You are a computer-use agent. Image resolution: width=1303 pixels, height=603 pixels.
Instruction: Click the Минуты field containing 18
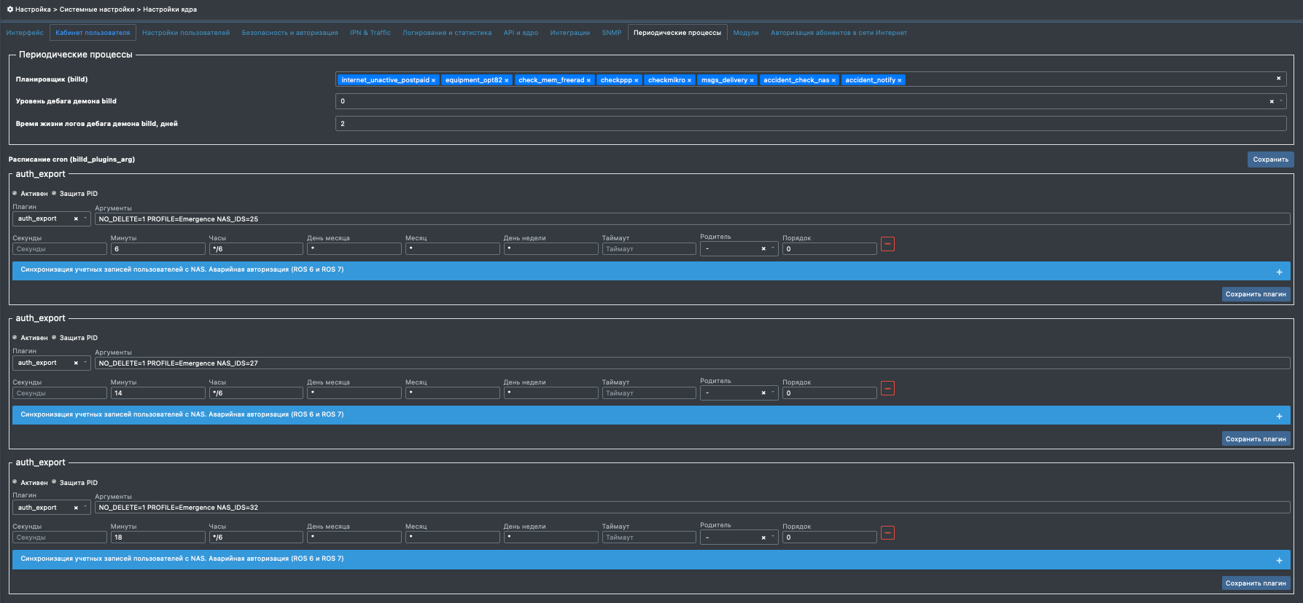[157, 537]
